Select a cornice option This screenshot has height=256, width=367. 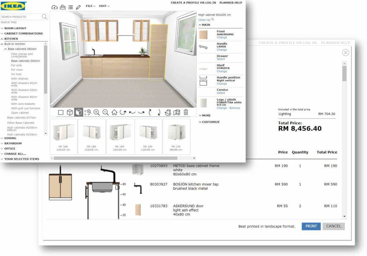pos(221,93)
